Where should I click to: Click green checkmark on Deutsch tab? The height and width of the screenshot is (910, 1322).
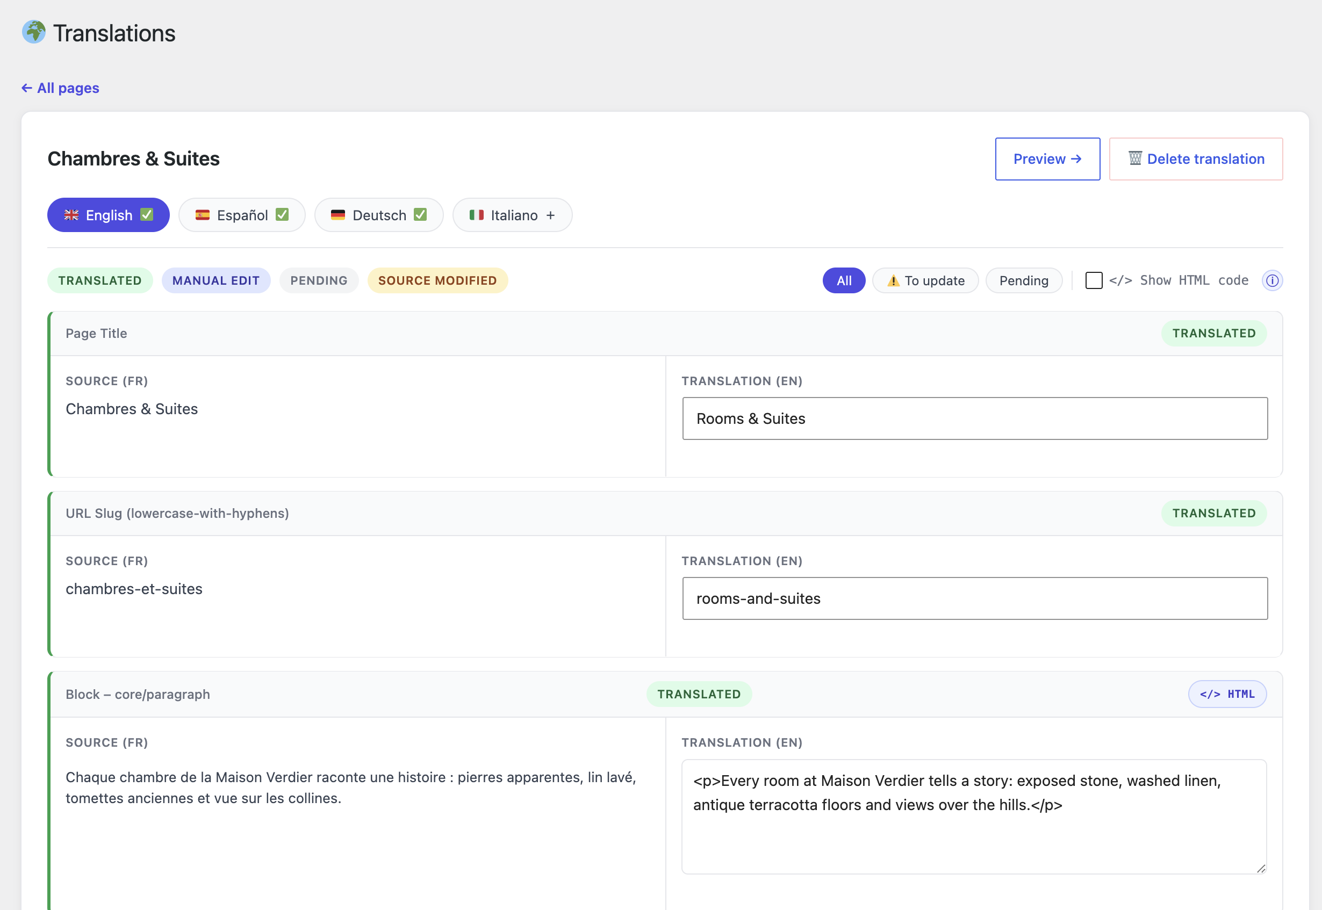pyautogui.click(x=420, y=214)
